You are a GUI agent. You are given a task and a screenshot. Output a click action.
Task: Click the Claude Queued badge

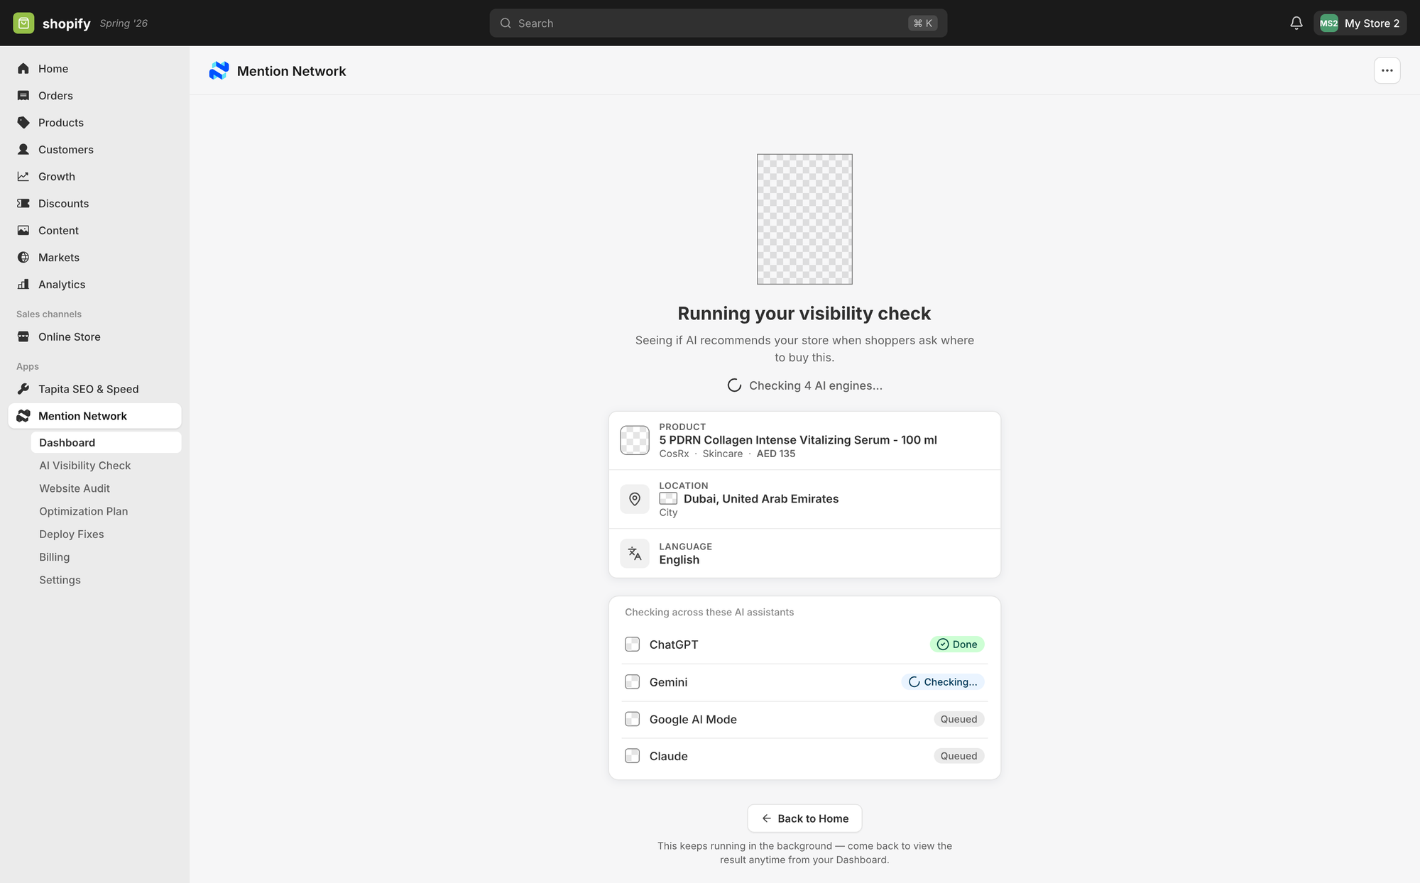(958, 756)
